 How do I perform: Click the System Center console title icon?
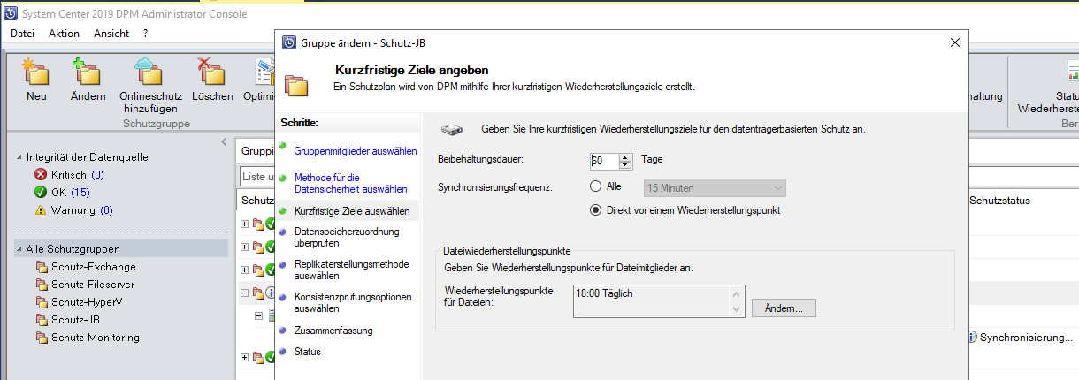(11, 14)
